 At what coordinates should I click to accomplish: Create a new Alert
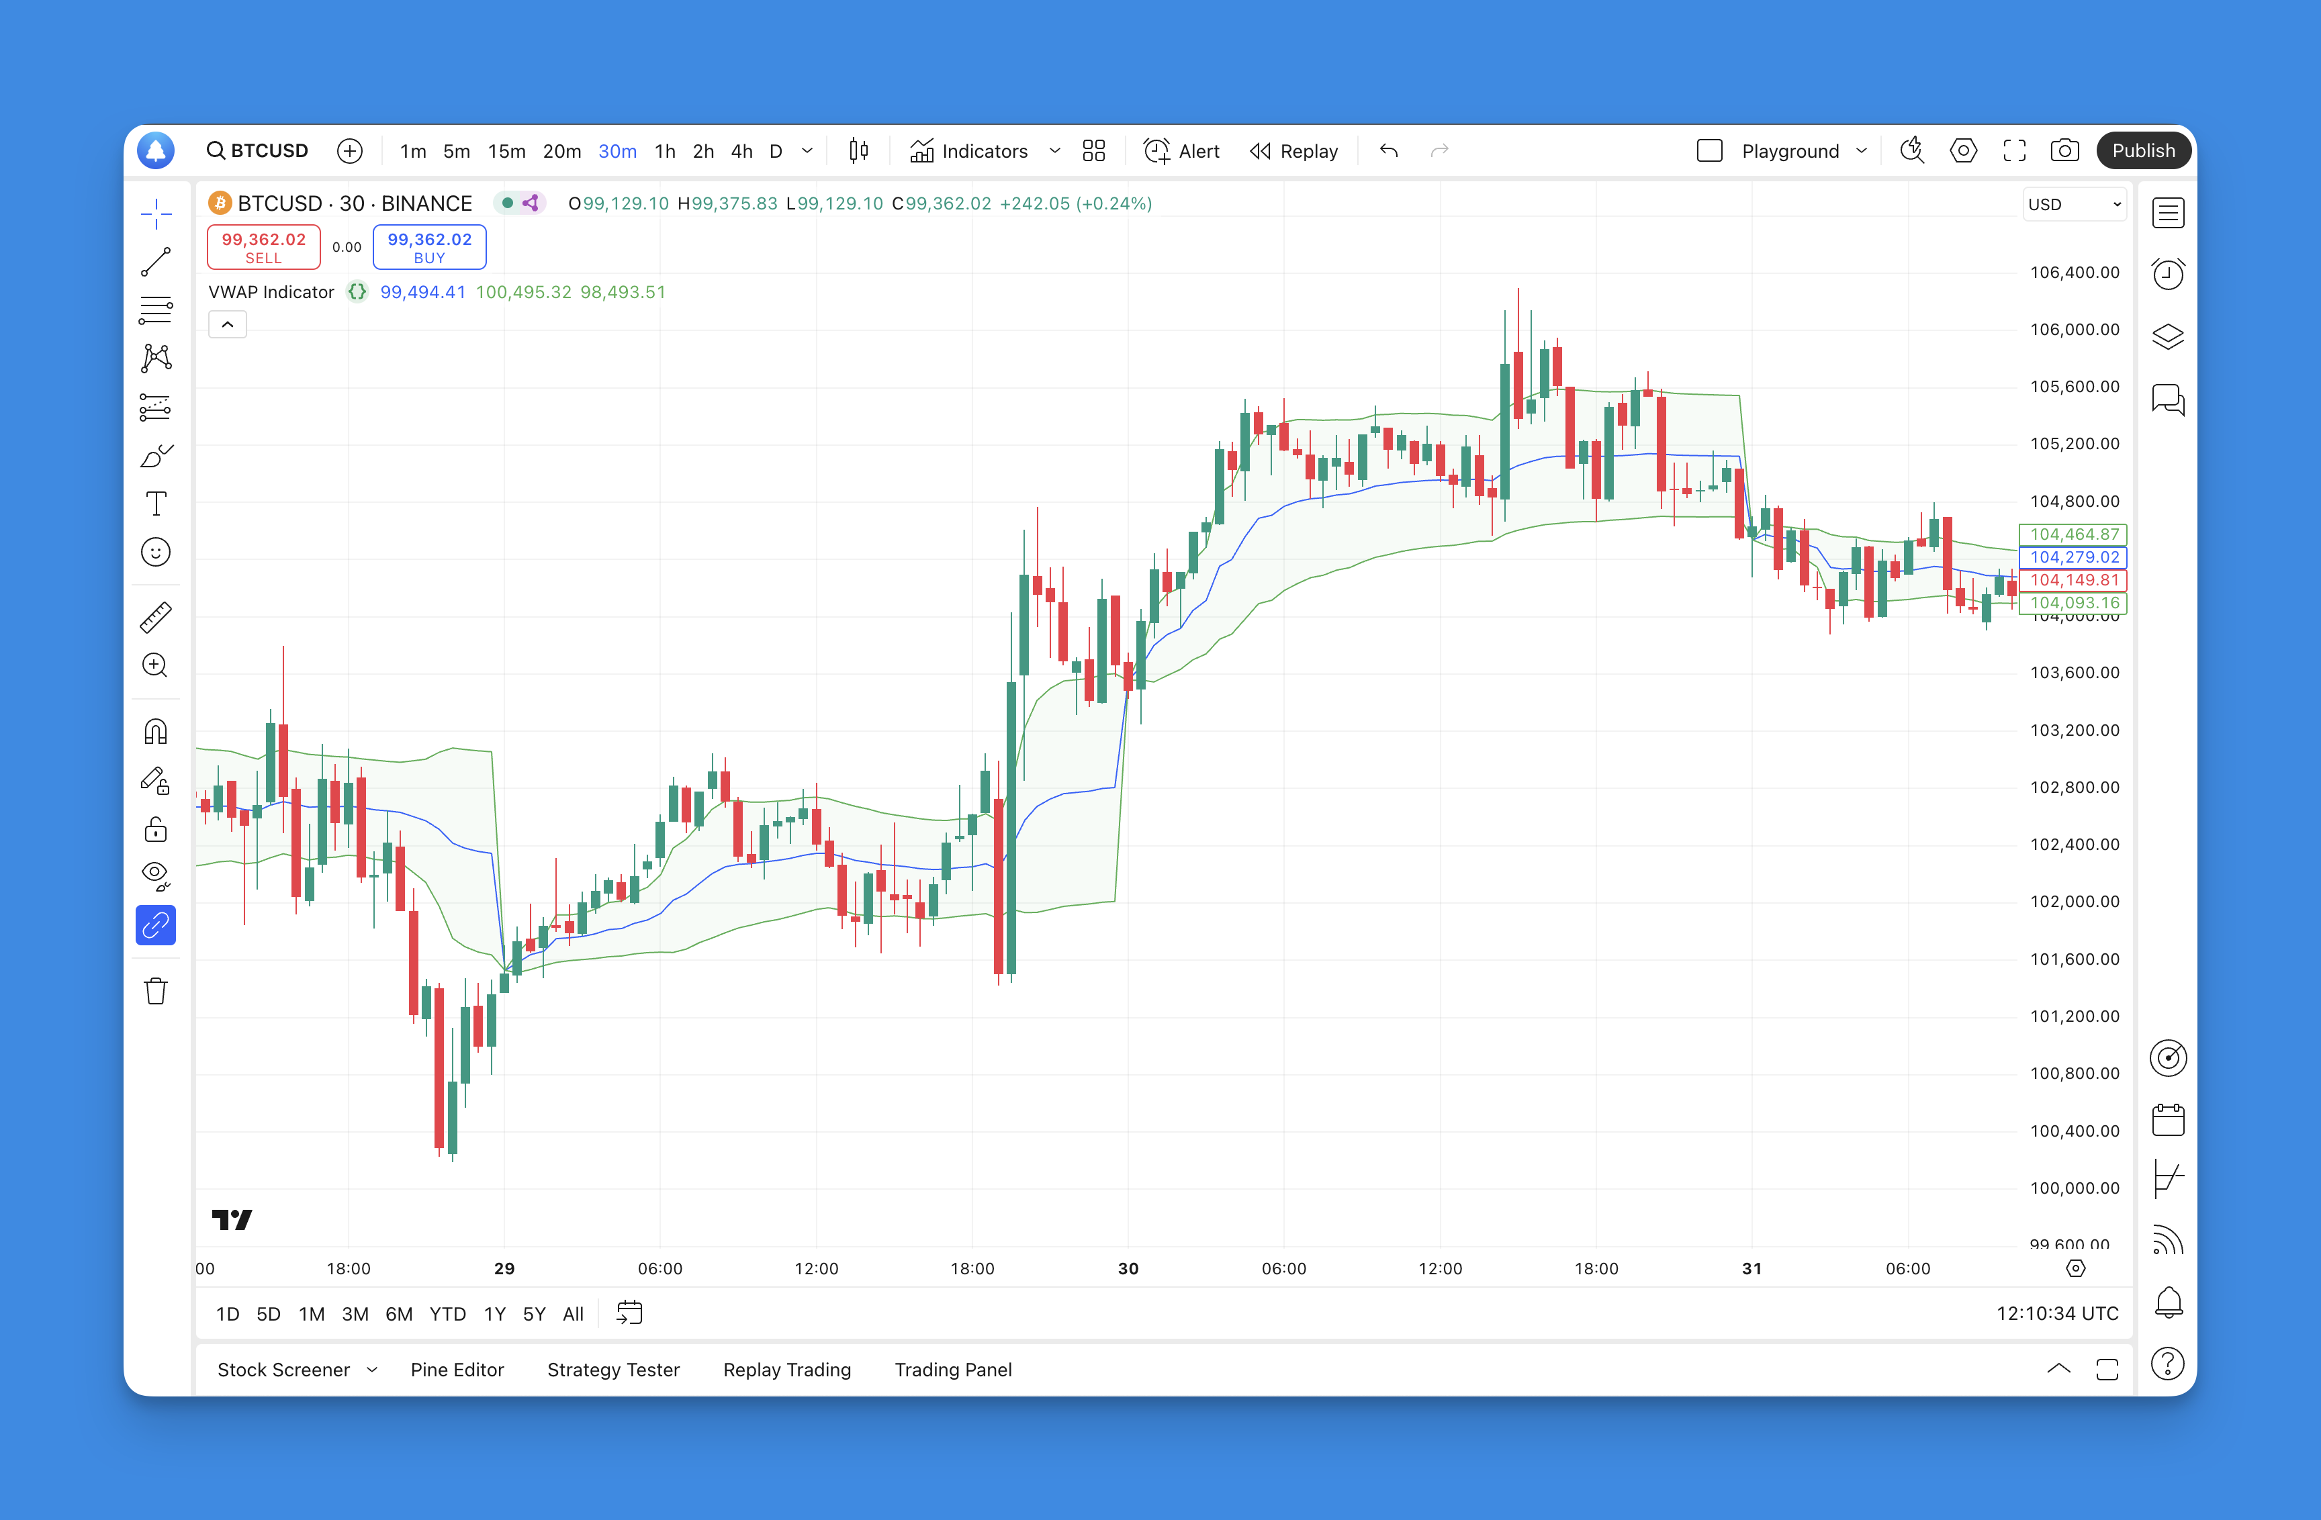tap(1181, 151)
